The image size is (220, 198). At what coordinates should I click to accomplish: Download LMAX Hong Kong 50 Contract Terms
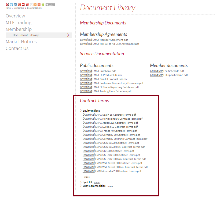[89, 119]
